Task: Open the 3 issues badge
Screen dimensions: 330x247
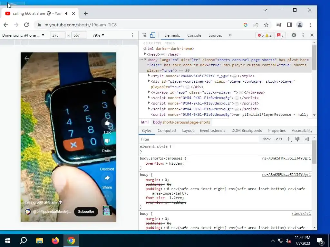Action: click(280, 35)
